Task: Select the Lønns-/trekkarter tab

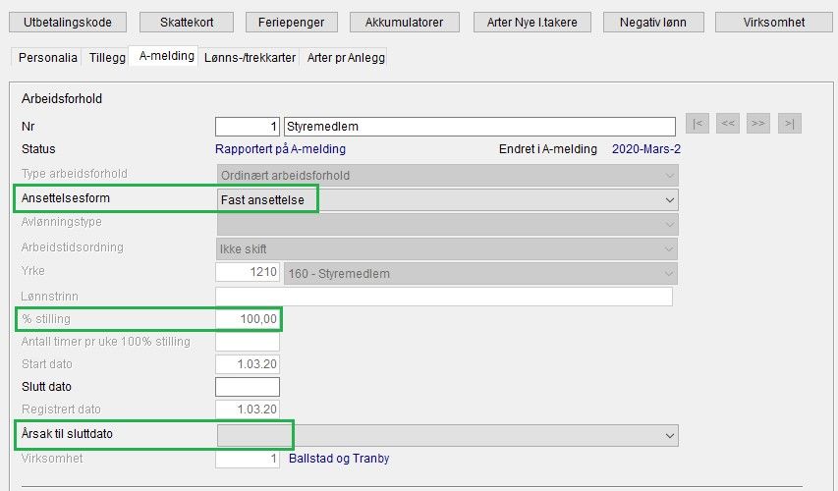Action: point(250,58)
